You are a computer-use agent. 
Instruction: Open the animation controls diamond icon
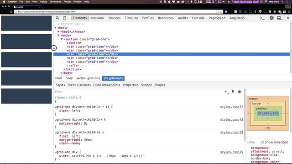(x=240, y=92)
